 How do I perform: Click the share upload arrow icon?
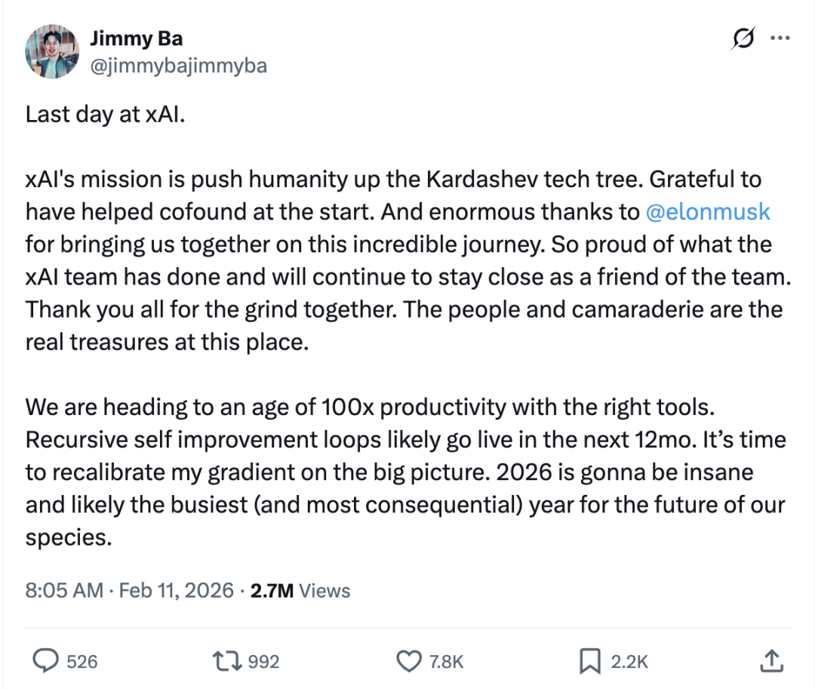(770, 662)
